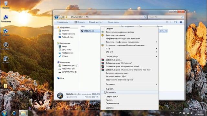The width and height of the screenshot is (207, 116).
Task: Choose Переименовать in context menu
Action: pos(129,103)
